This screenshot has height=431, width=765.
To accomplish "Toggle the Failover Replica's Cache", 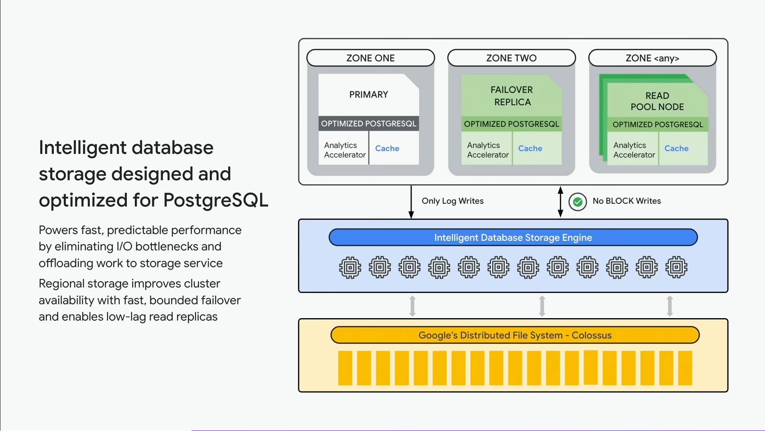I will click(x=530, y=148).
